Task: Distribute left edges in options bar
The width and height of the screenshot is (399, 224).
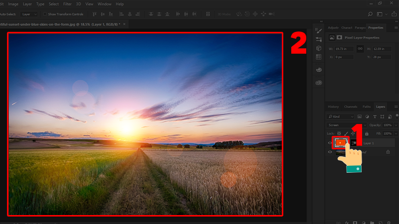Action: click(x=178, y=14)
